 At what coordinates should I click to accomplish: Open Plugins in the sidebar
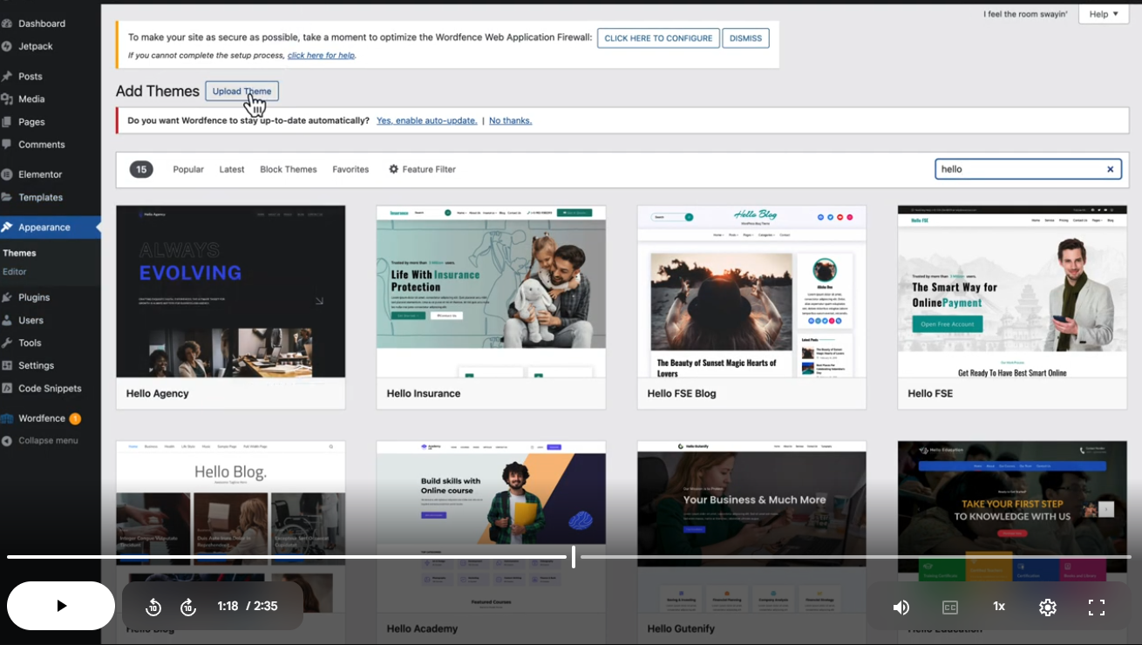click(x=34, y=297)
